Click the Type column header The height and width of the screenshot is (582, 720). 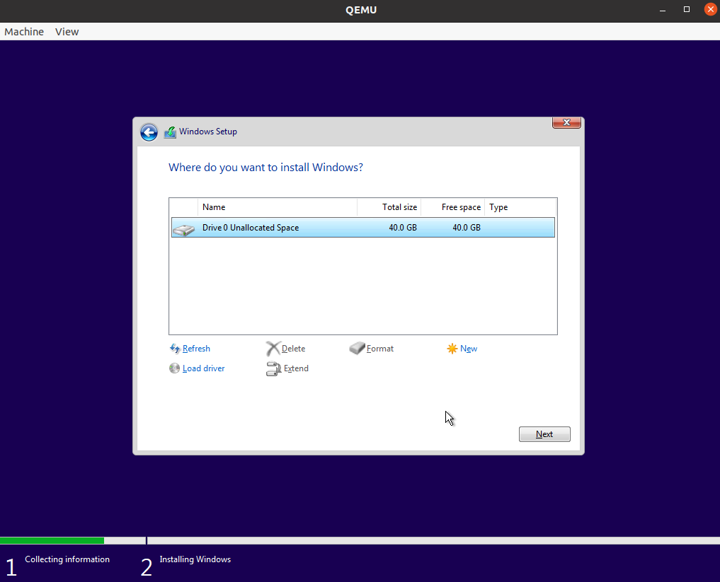(520, 207)
